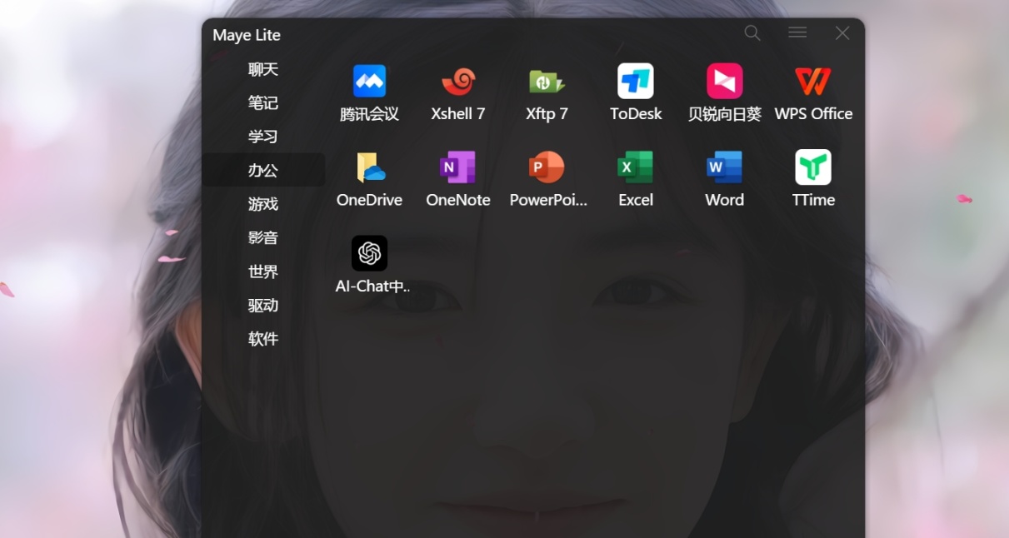Launch OneNote
1009x538 pixels.
[x=457, y=167]
